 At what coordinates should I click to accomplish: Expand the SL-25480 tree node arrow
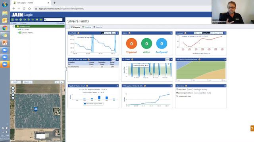[x=18, y=30]
